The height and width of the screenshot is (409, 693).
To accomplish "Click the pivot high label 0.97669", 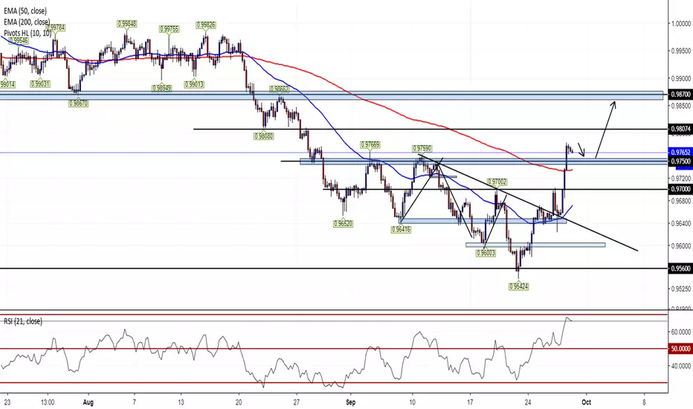I will click(370, 144).
